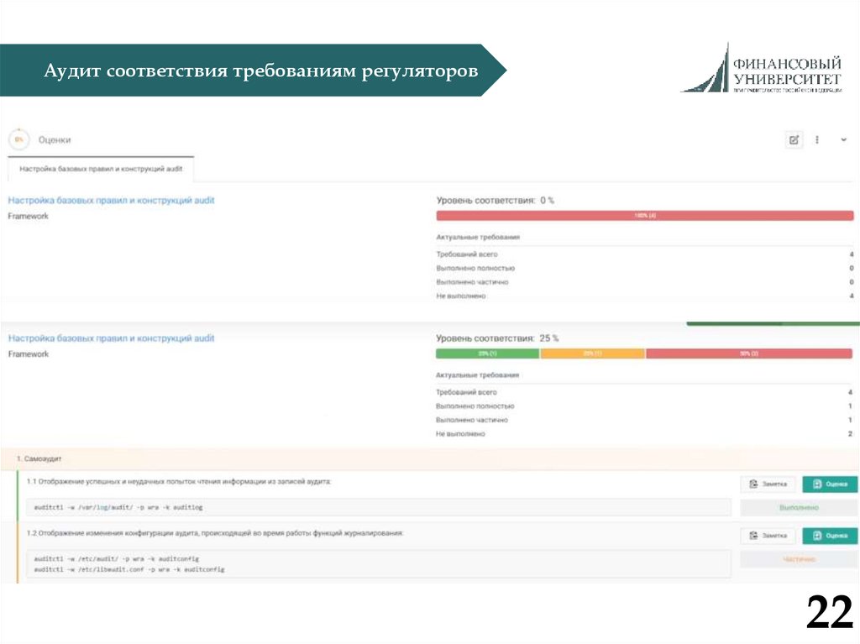Click the auditctl /etc/audit/ auditconfig command line

(116, 558)
